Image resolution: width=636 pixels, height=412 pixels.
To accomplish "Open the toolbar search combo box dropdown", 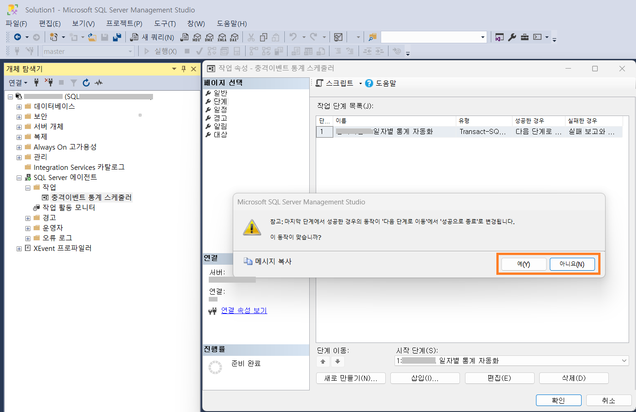I will tap(483, 37).
